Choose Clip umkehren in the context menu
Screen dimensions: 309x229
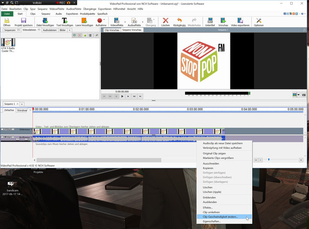click(x=224, y=212)
